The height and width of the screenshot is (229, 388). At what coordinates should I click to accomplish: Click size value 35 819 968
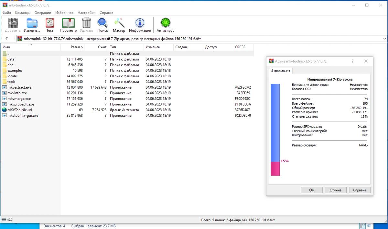click(75, 116)
